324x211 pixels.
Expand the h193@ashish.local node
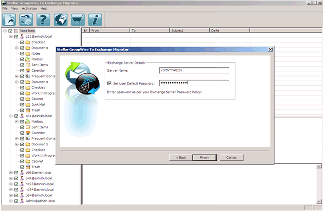[x=11, y=184]
